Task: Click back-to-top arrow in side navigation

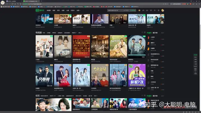Action: [x=195, y=73]
